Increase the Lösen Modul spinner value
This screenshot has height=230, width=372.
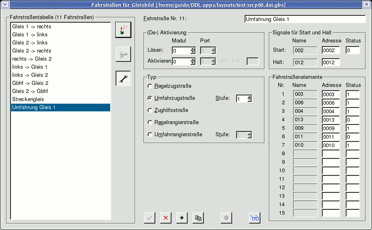193,49
